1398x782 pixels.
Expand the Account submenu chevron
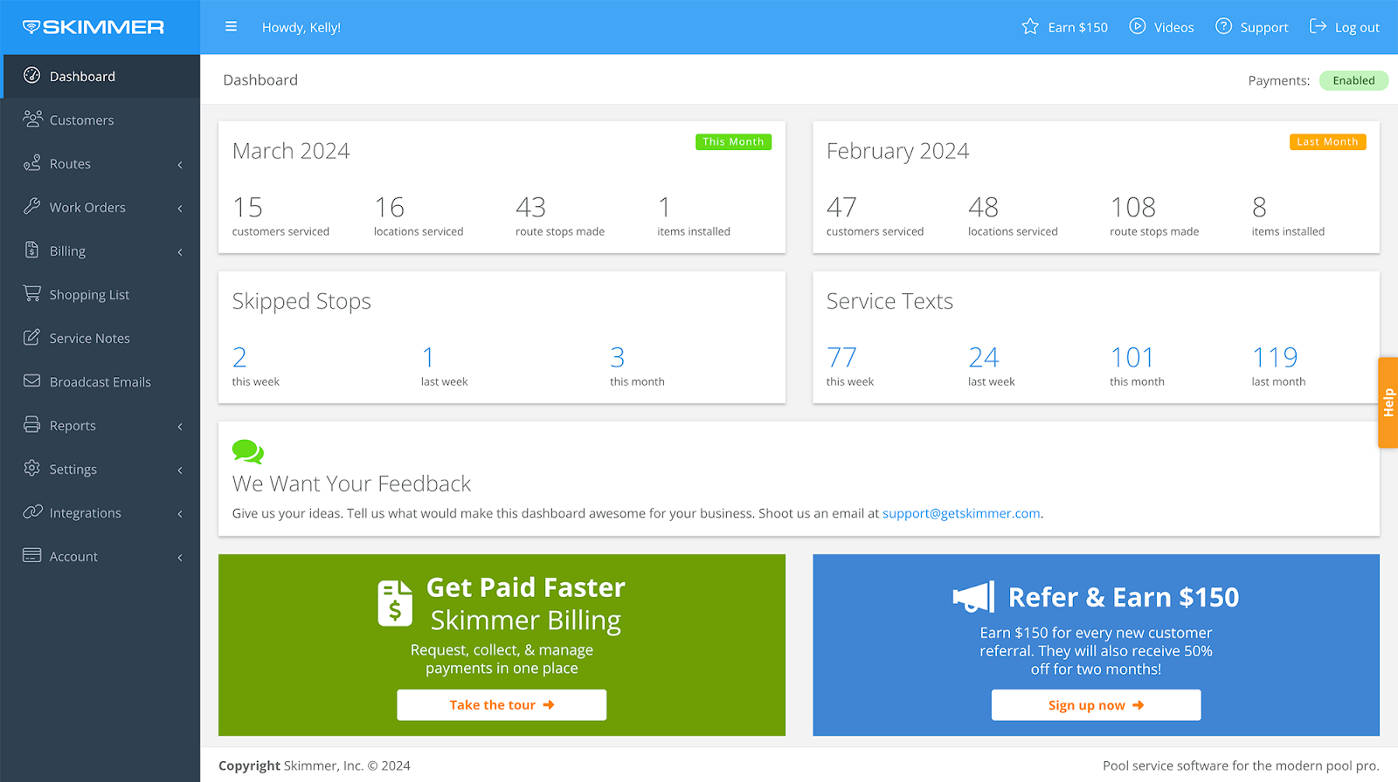coord(180,557)
